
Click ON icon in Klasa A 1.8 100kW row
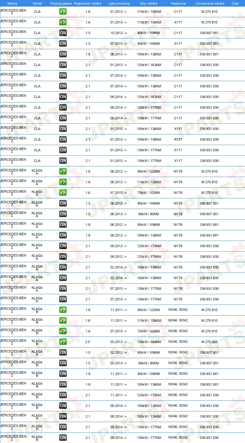pyautogui.click(x=63, y=235)
